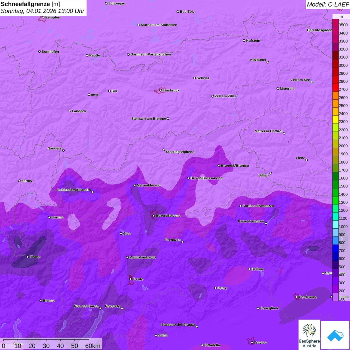Click the 'Cittadella' label
Viewport: 350px width, 350px height.
pyautogui.click(x=212, y=345)
